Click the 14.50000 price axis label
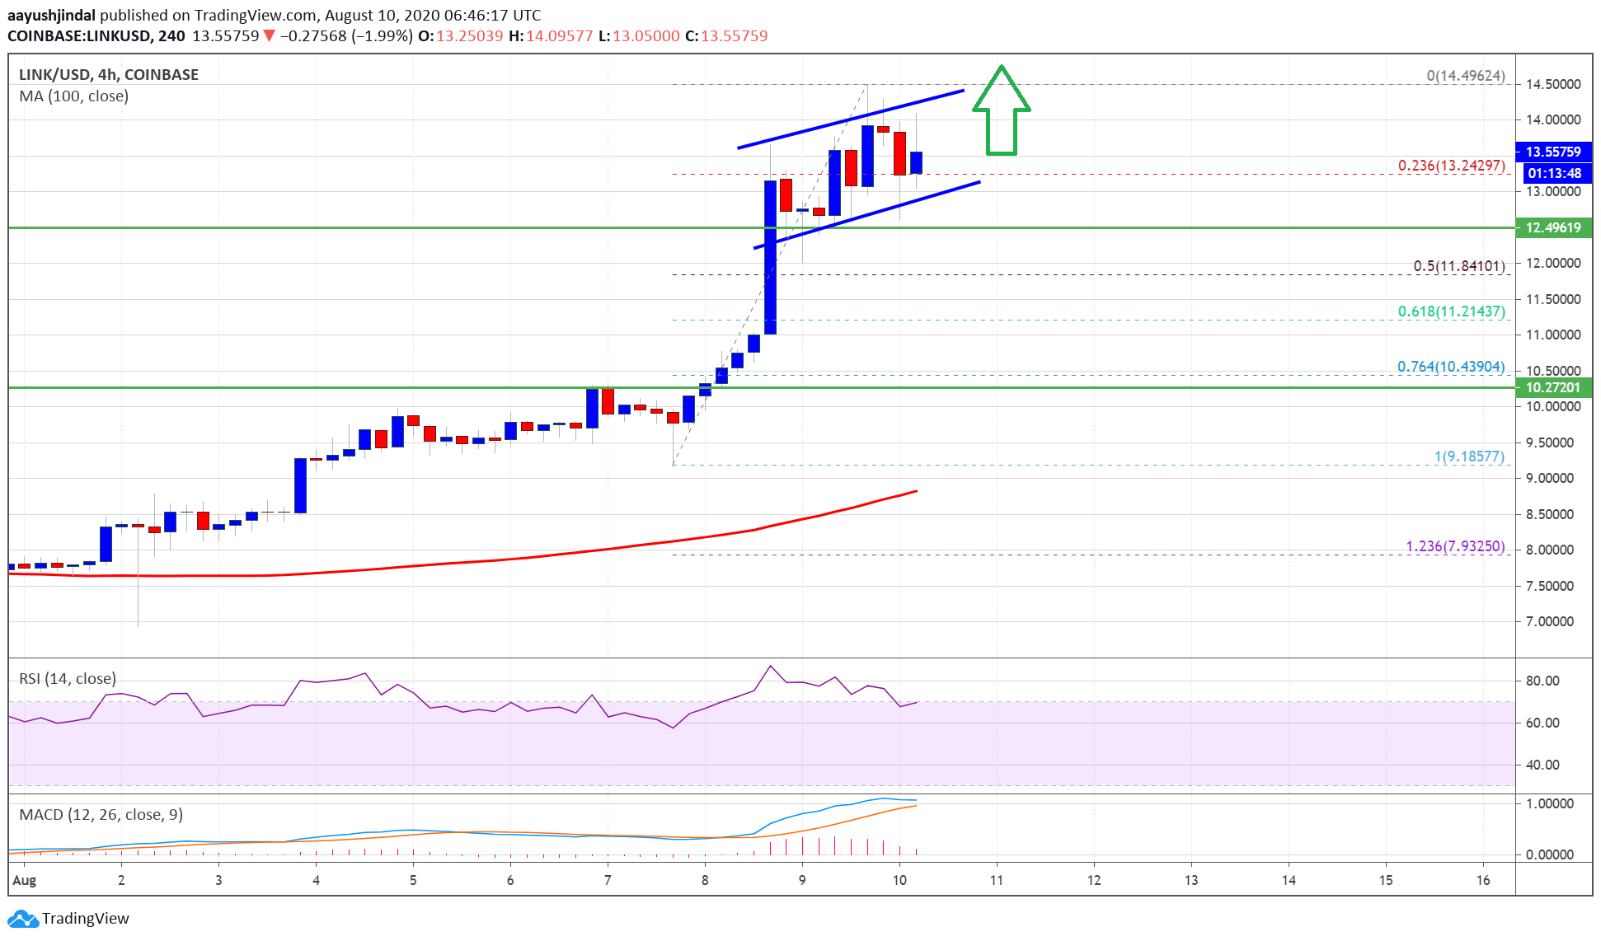1601x941 pixels. [1553, 84]
